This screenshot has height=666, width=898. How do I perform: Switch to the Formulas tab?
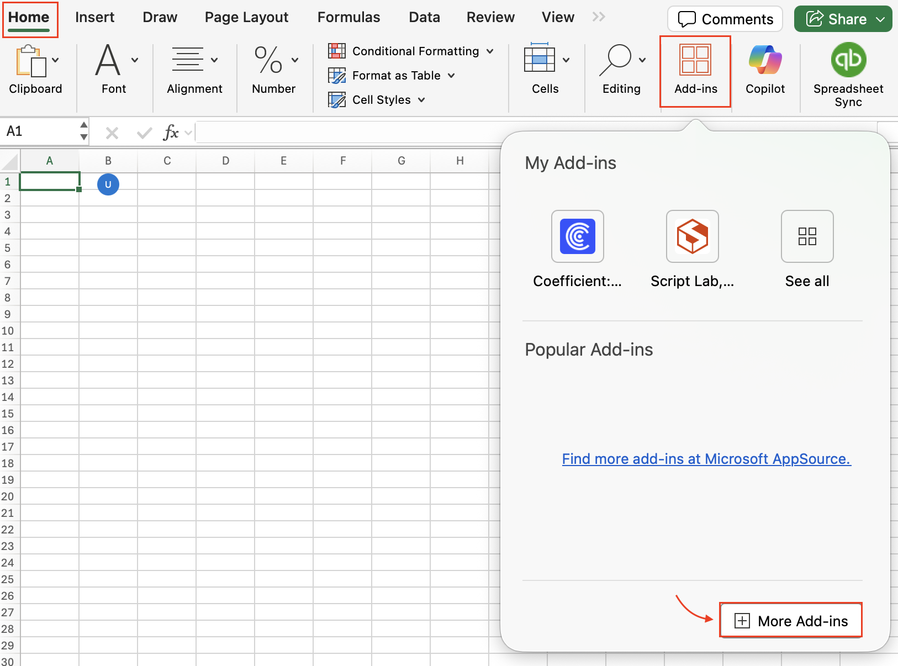pos(348,18)
